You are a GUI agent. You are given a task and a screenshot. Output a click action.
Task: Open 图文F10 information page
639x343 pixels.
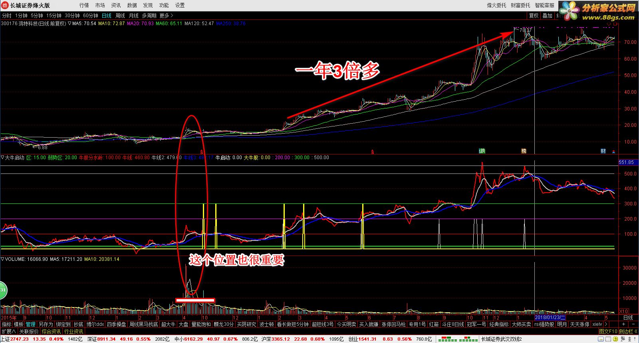tap(608, 331)
